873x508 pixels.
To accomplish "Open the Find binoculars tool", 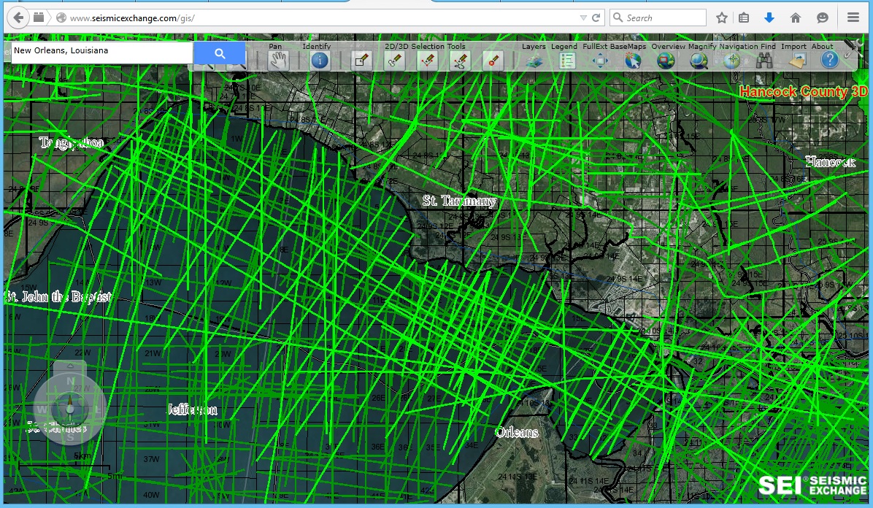I will [764, 60].
